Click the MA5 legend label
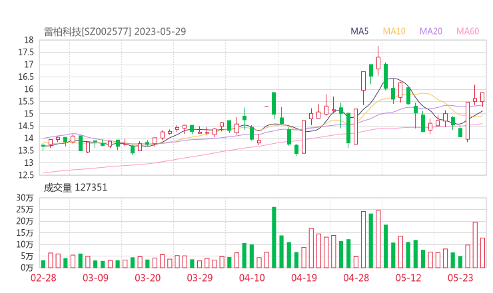 coord(359,31)
